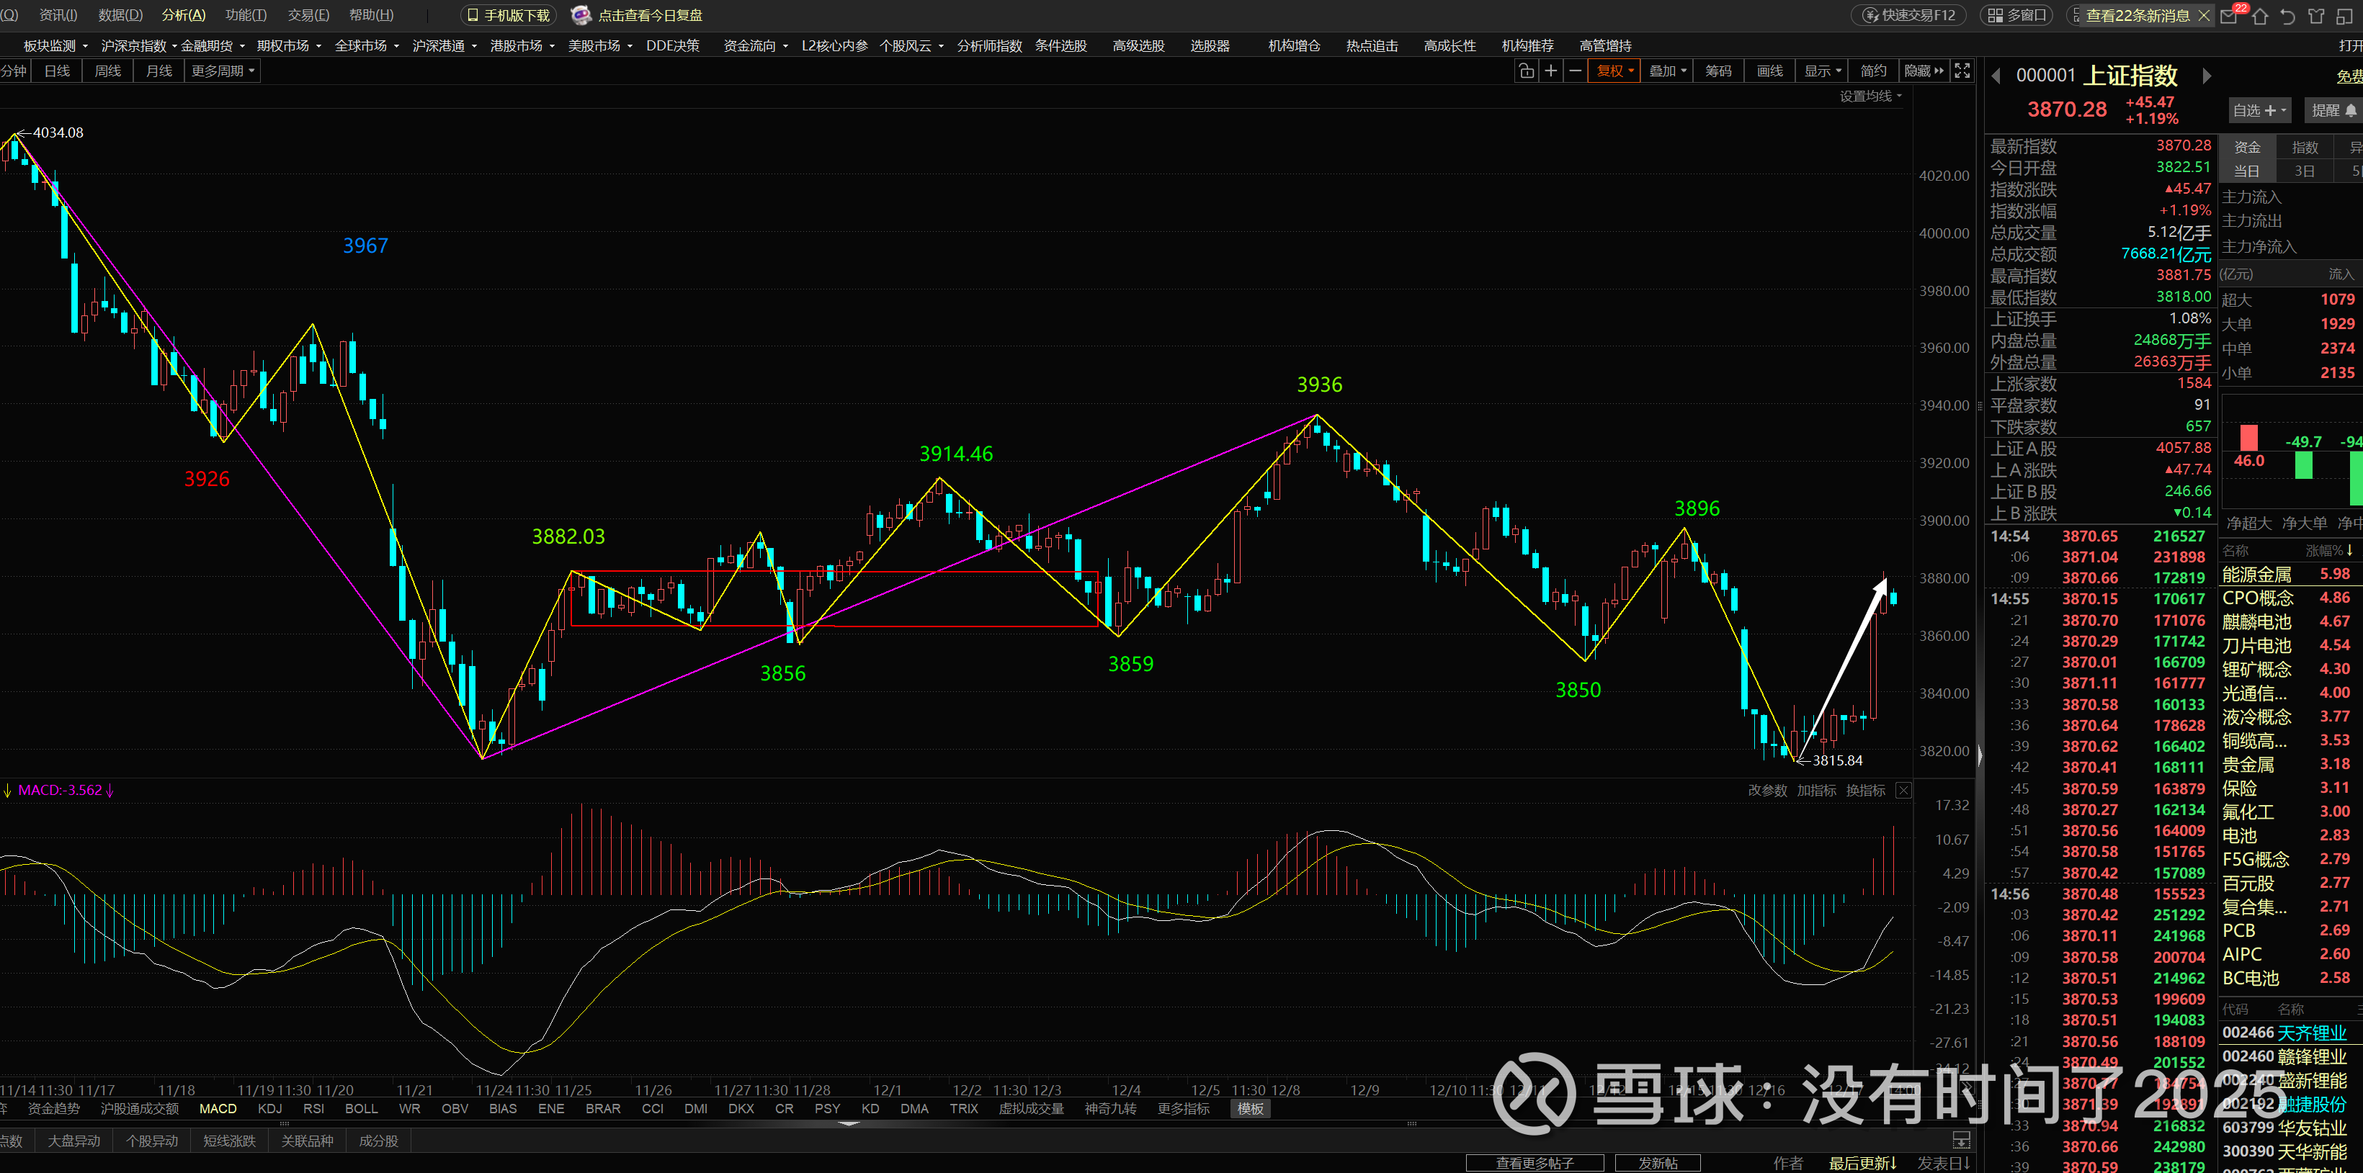
Task: Click the lock/unlock chart icon
Action: (x=1527, y=71)
